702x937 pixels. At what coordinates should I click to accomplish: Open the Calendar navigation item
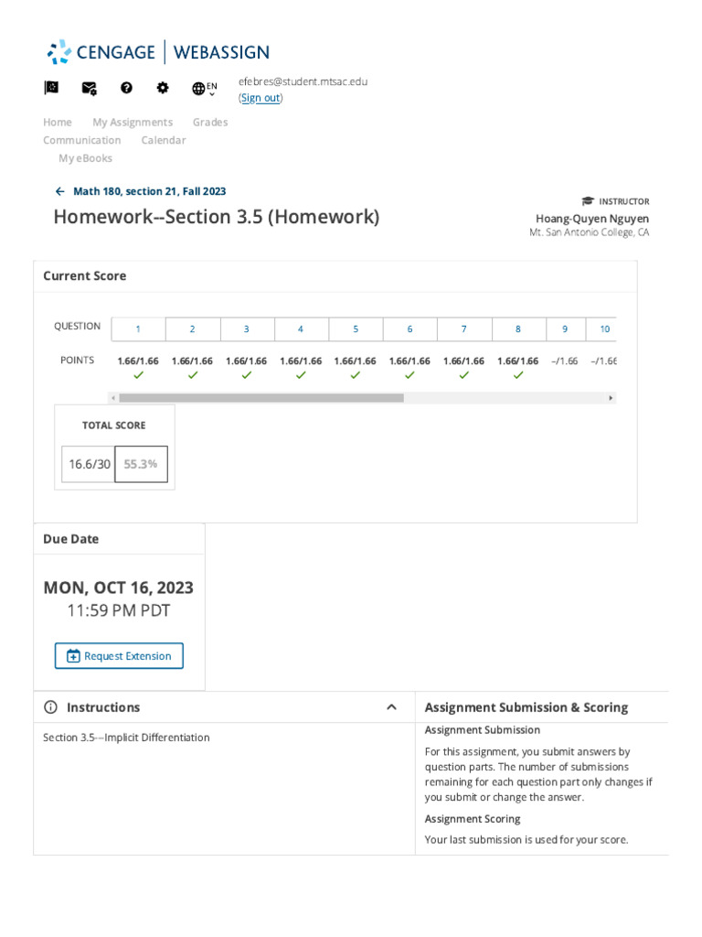tap(164, 141)
